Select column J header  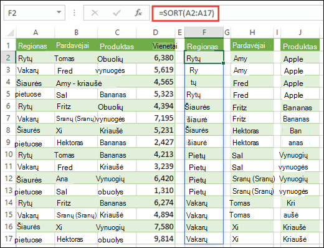(300, 32)
